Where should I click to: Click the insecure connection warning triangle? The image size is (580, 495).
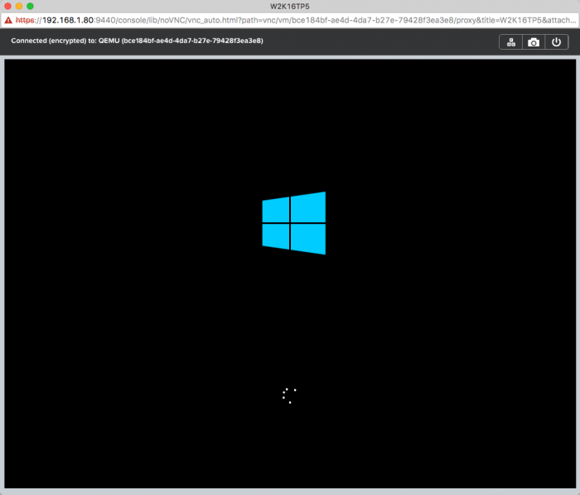(8, 21)
